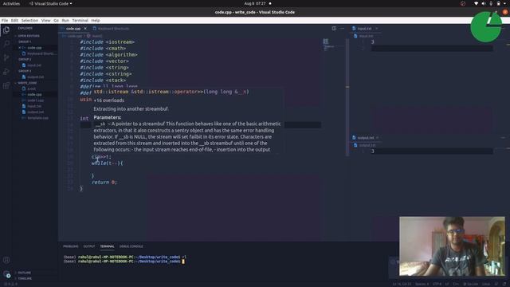Close the code.cpp editor tab
Viewport: 510px width, 287px height.
(x=85, y=29)
